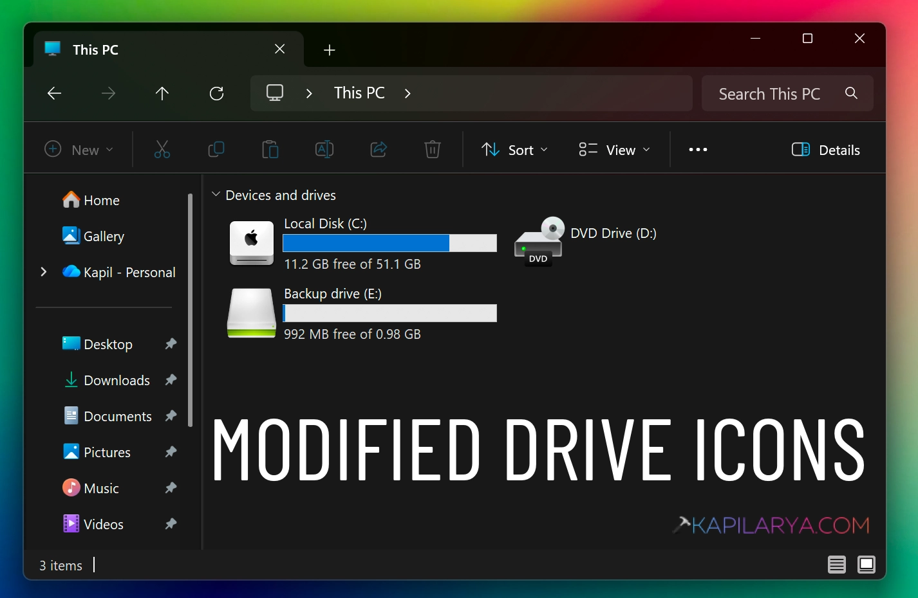Image resolution: width=918 pixels, height=598 pixels.
Task: Minimize the File Explorer window
Action: (756, 39)
